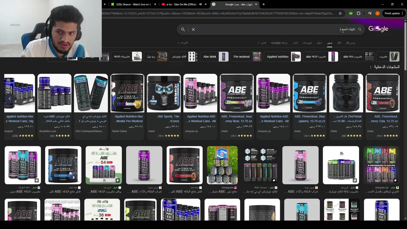Click the Amazon.sa source under flavours image
Viewport: 407px width, 229px height.
click(x=382, y=188)
